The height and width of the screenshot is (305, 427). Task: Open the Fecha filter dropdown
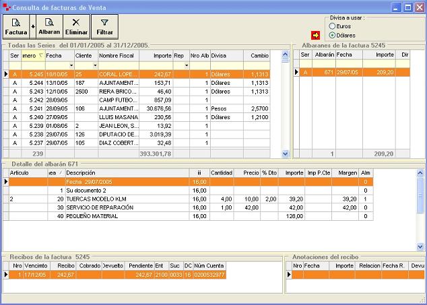[x=71, y=65]
